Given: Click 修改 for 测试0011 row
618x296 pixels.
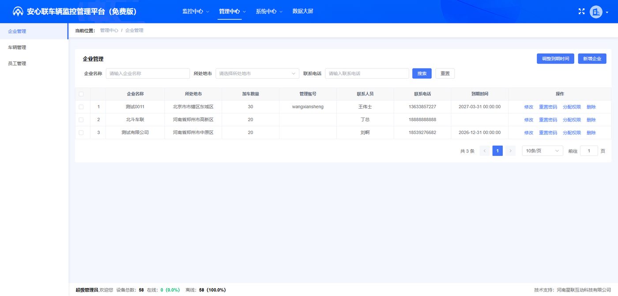Looking at the screenshot, I should (x=529, y=107).
